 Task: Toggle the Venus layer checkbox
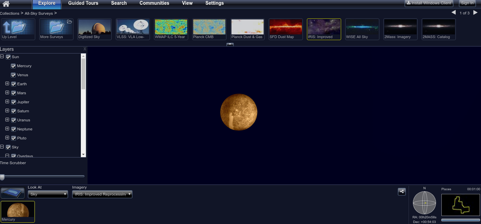click(x=13, y=75)
